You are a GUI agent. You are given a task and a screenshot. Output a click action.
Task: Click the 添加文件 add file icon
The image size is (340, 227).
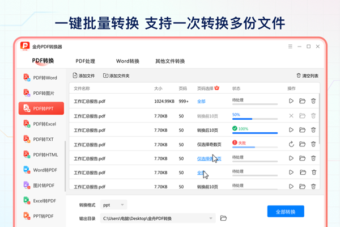[76, 75]
